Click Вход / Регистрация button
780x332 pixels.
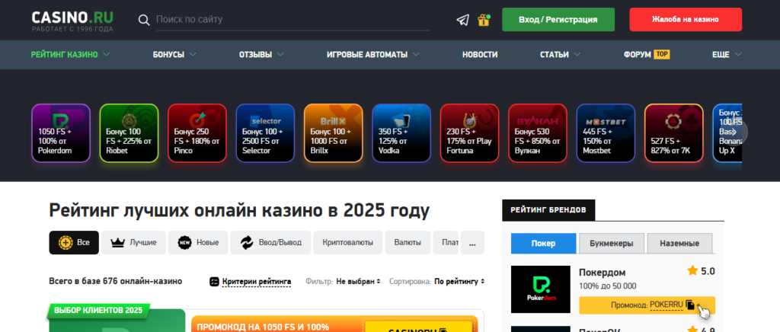click(x=558, y=20)
